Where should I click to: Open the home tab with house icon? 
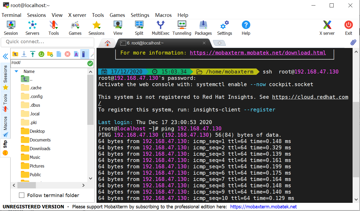(x=107, y=43)
